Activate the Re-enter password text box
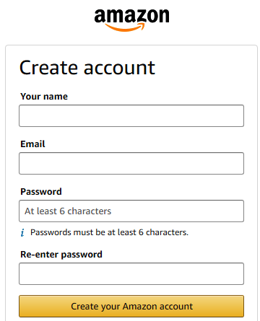This screenshot has width=260, height=321. (x=131, y=273)
